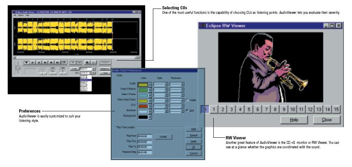352x167 pixels.
Task: Click Help in Eclipse RW Viewer
Action: pos(294,120)
